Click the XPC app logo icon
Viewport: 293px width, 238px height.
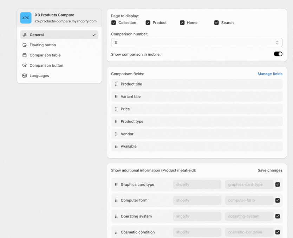coord(26,18)
